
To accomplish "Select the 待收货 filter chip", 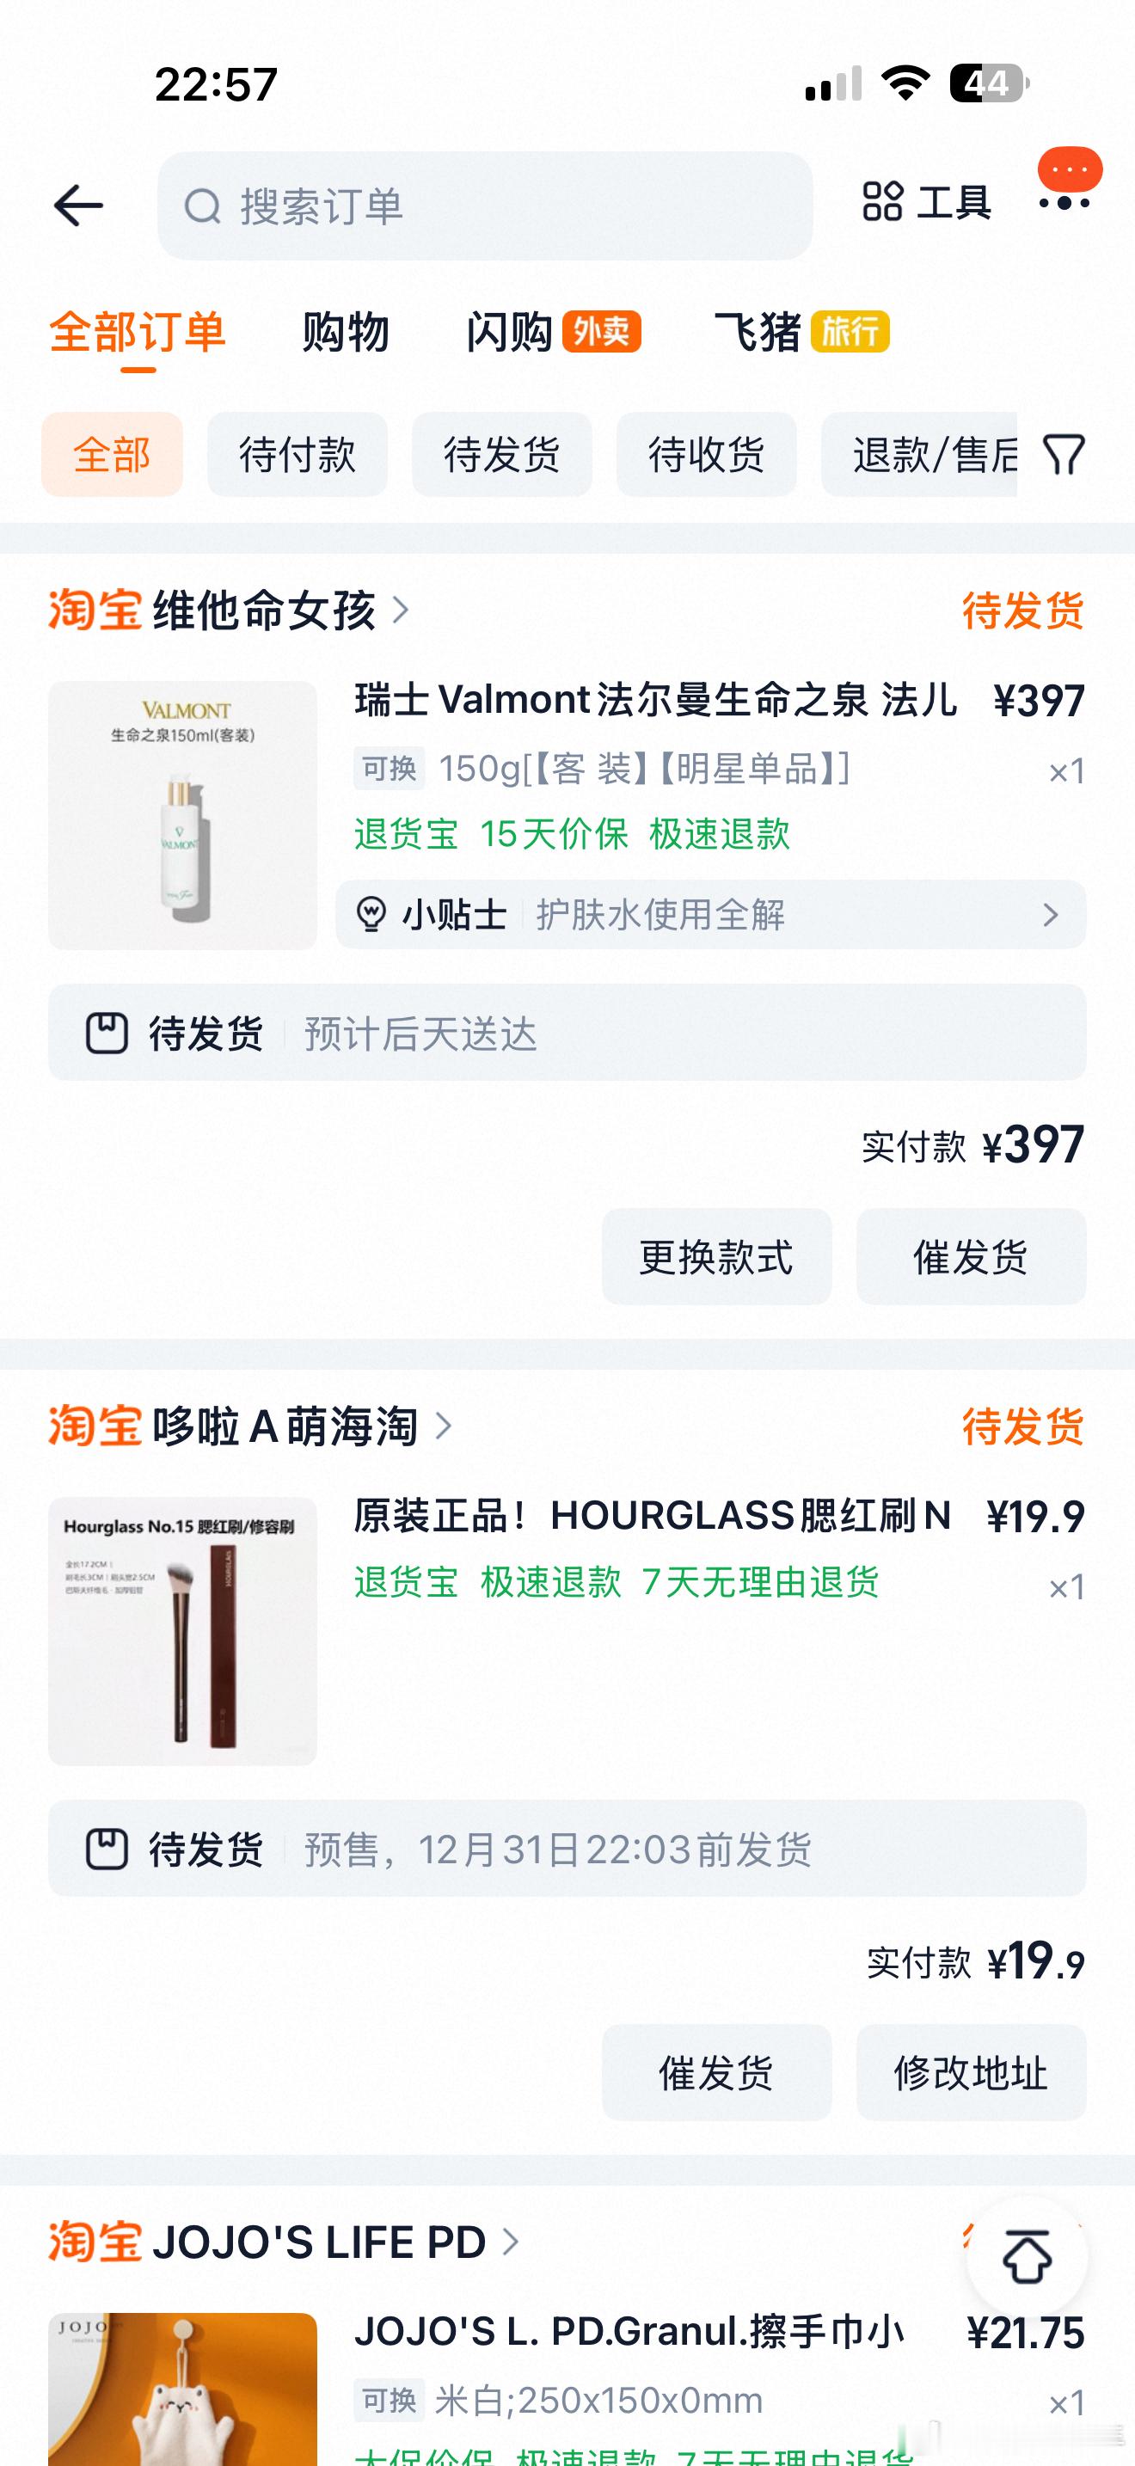I will point(706,454).
